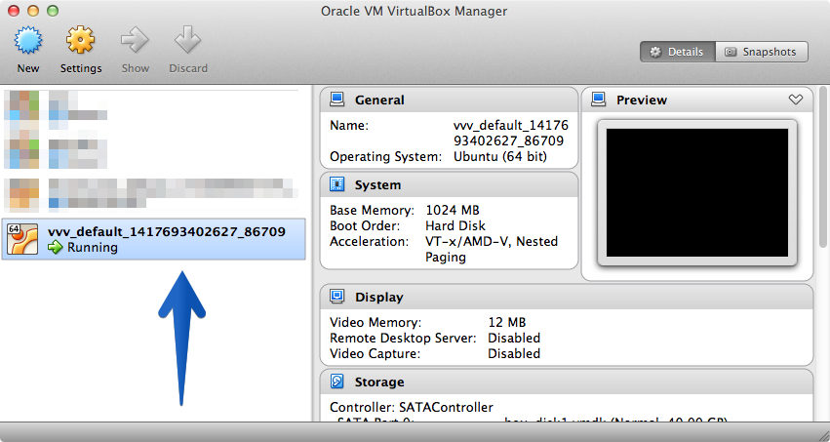The height and width of the screenshot is (442, 830).
Task: Click the Discard toolbar icon
Action: pos(188,40)
